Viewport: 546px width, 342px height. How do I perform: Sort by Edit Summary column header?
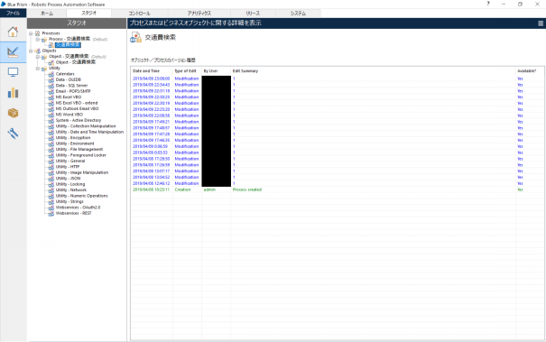click(373, 71)
